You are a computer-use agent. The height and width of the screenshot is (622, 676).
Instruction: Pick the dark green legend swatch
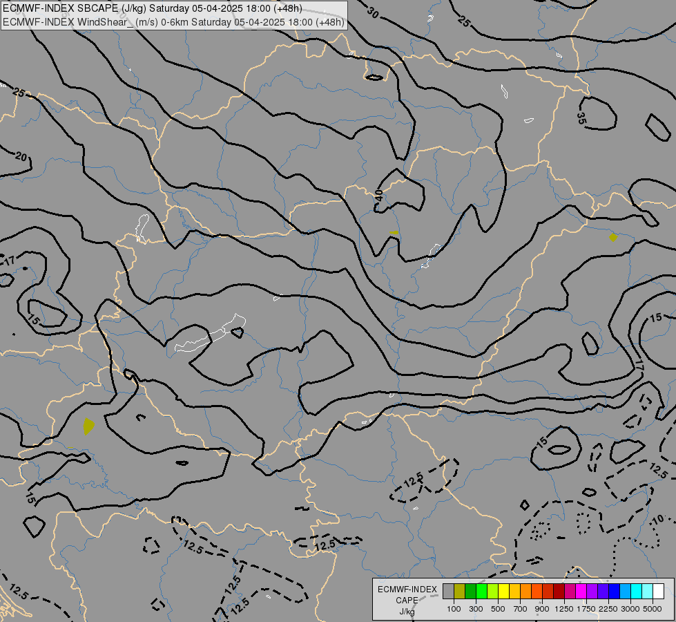[x=471, y=592]
